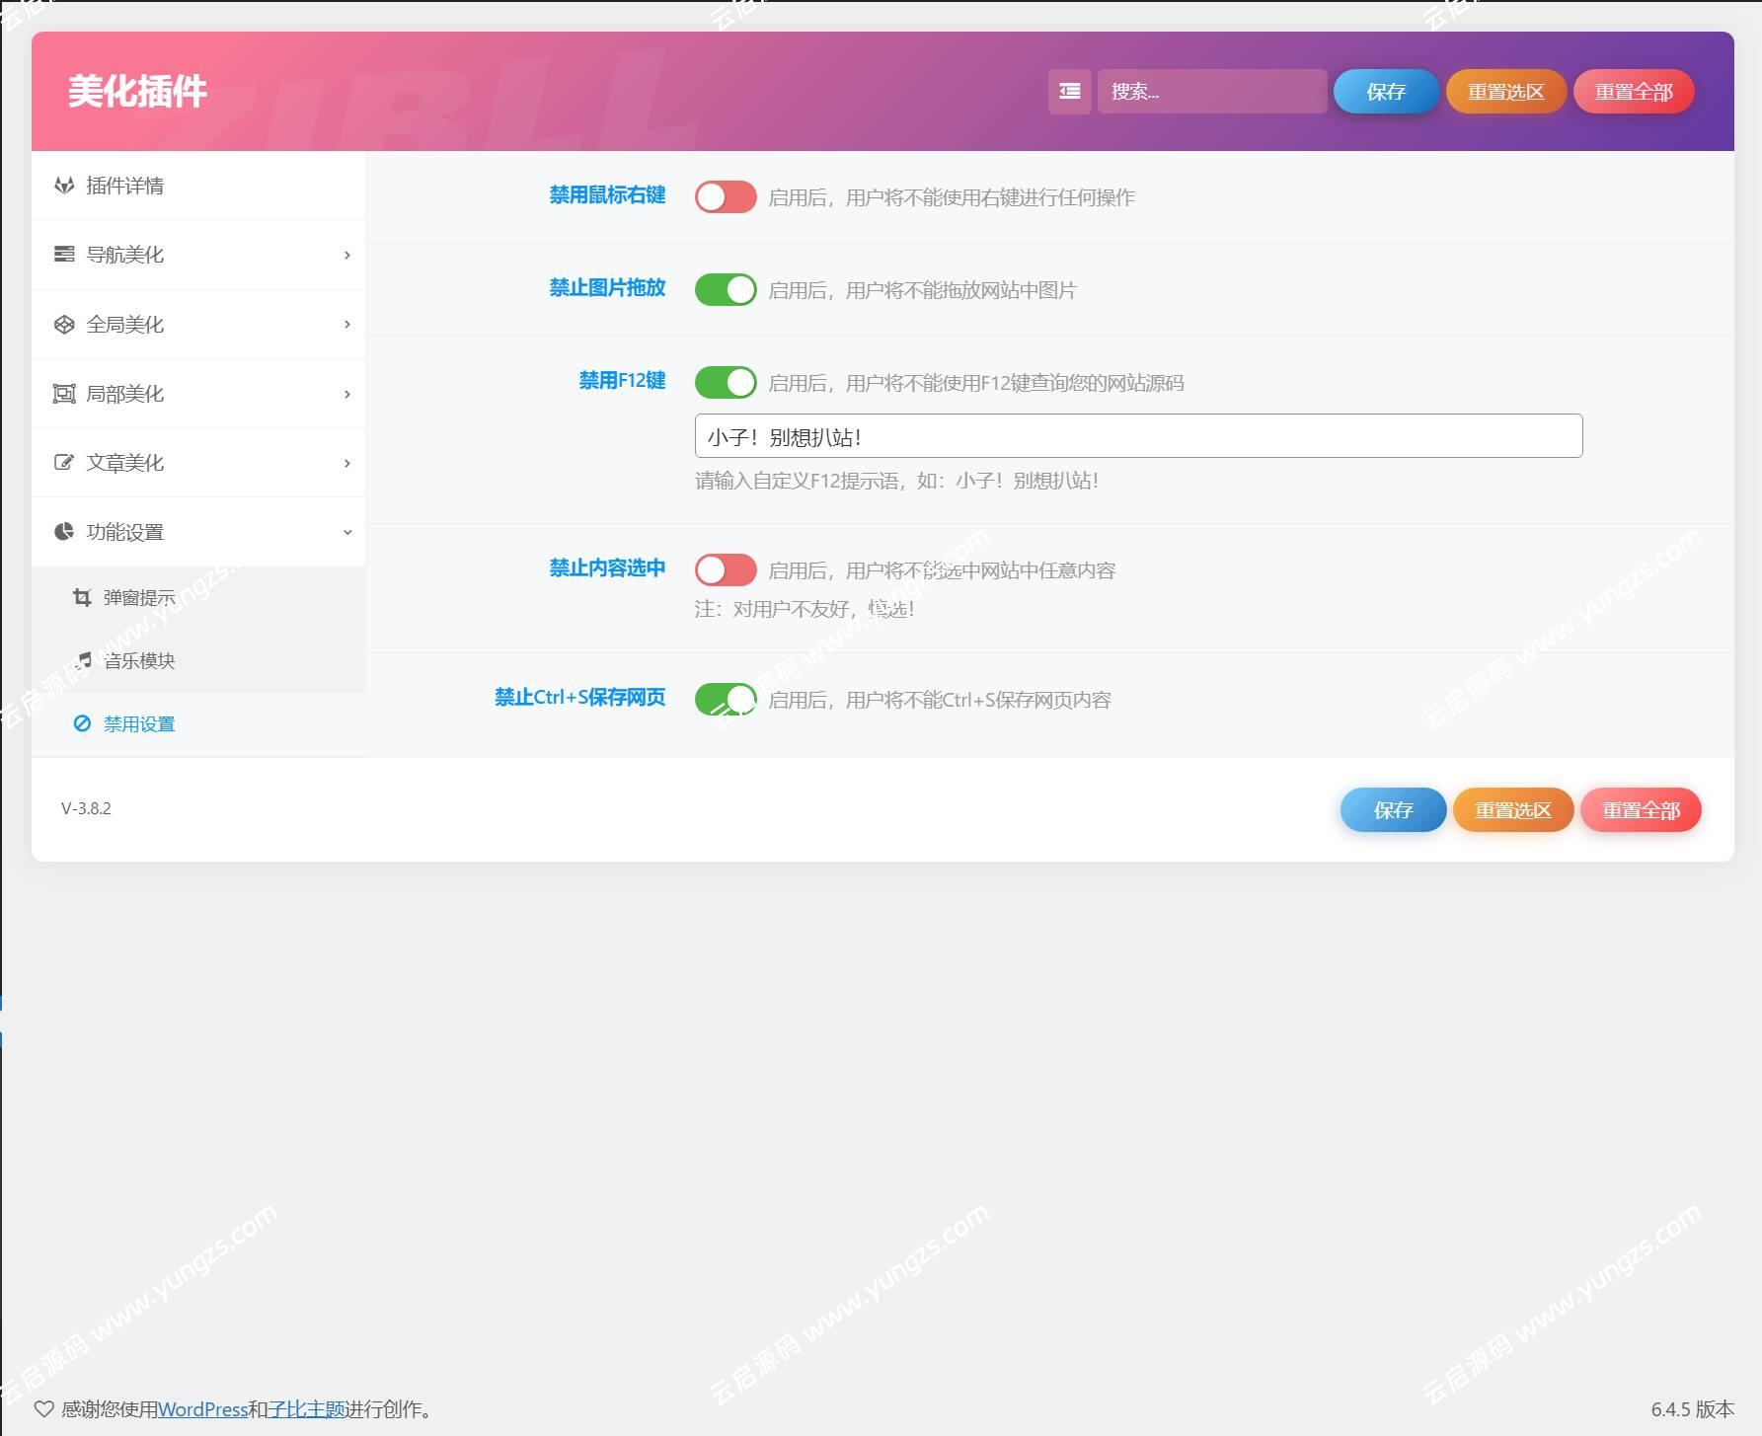The width and height of the screenshot is (1762, 1436).
Task: Collapse the 功能设置 chevron arrow
Action: pos(346,533)
